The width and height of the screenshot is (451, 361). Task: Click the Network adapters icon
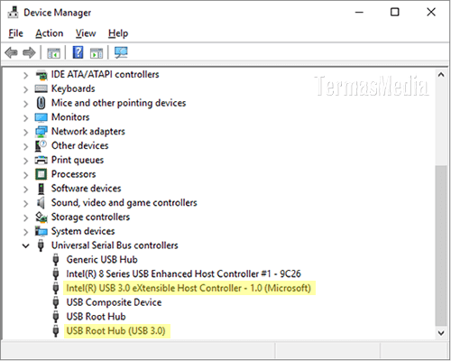[41, 132]
